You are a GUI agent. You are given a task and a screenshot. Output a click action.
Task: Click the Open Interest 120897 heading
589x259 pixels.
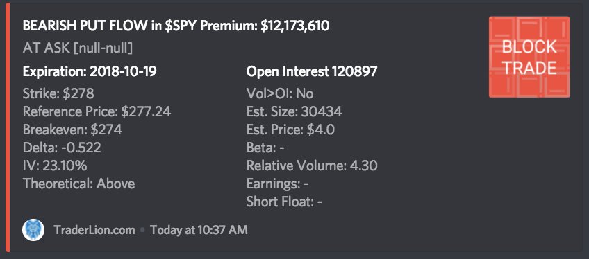point(311,71)
